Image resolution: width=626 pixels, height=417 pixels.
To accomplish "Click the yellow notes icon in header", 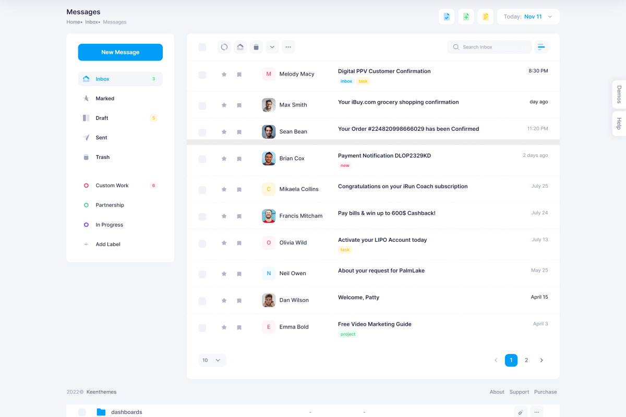I will pos(486,17).
